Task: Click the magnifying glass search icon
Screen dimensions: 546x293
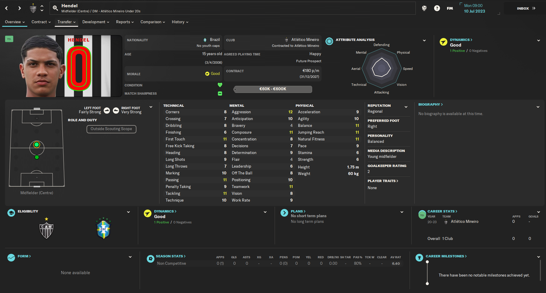Action: click(x=55, y=8)
